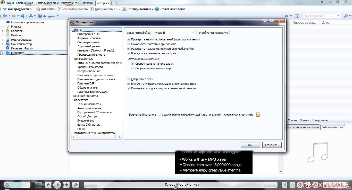Click the Подкаст RSS icon in tree

coord(7,31)
